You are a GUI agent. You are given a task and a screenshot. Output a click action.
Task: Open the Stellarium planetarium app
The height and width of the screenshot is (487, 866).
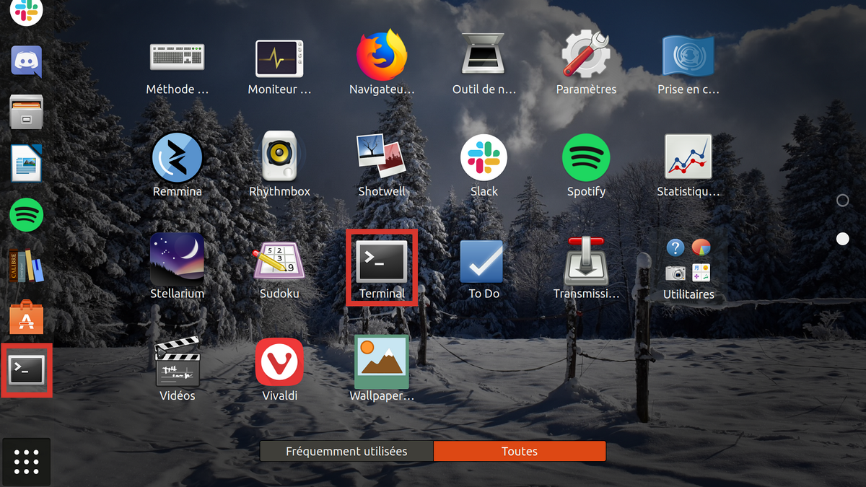pyautogui.click(x=178, y=258)
